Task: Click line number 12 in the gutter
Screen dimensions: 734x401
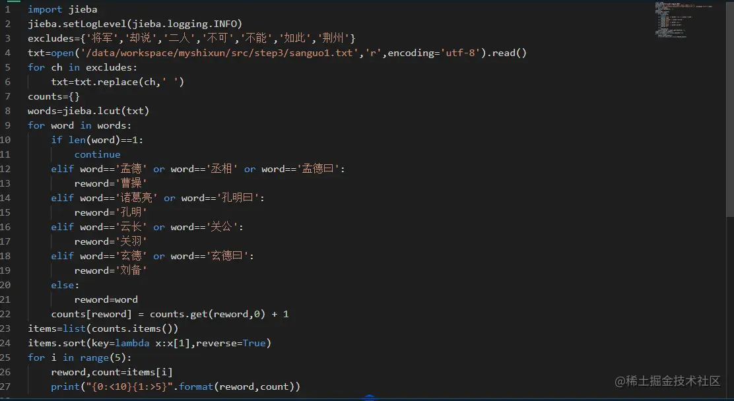Action: pos(5,169)
